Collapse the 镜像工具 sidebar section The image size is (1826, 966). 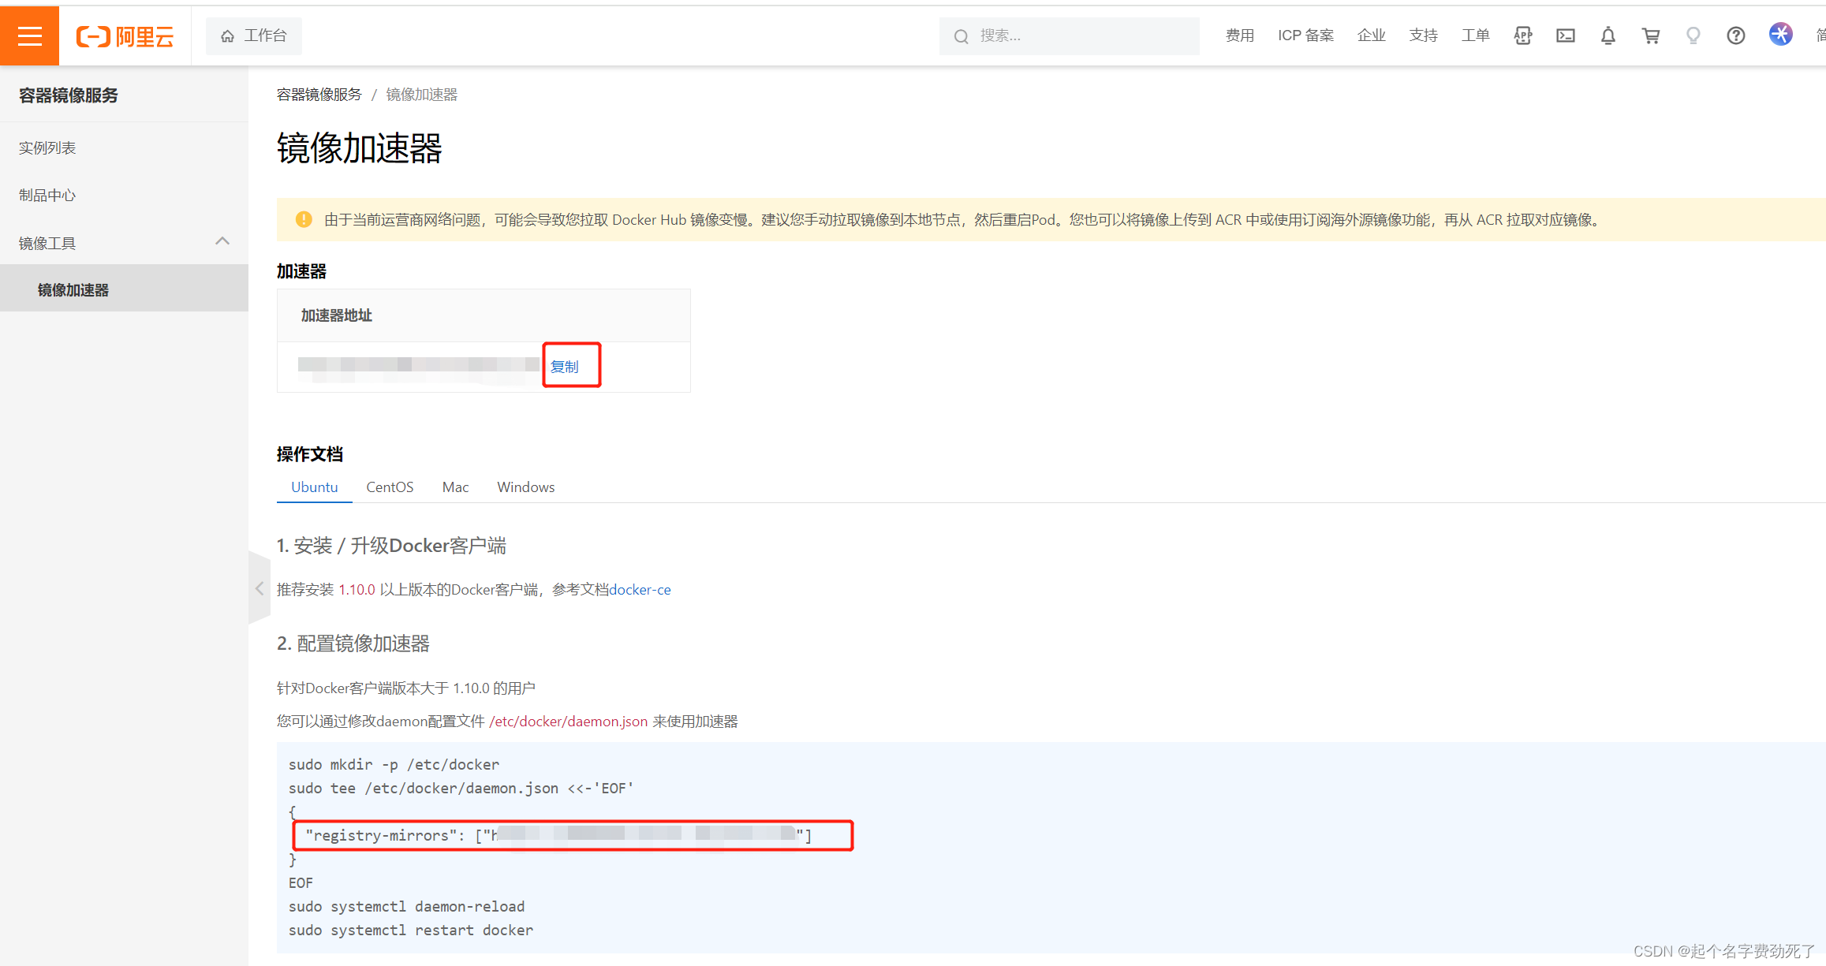click(x=222, y=241)
